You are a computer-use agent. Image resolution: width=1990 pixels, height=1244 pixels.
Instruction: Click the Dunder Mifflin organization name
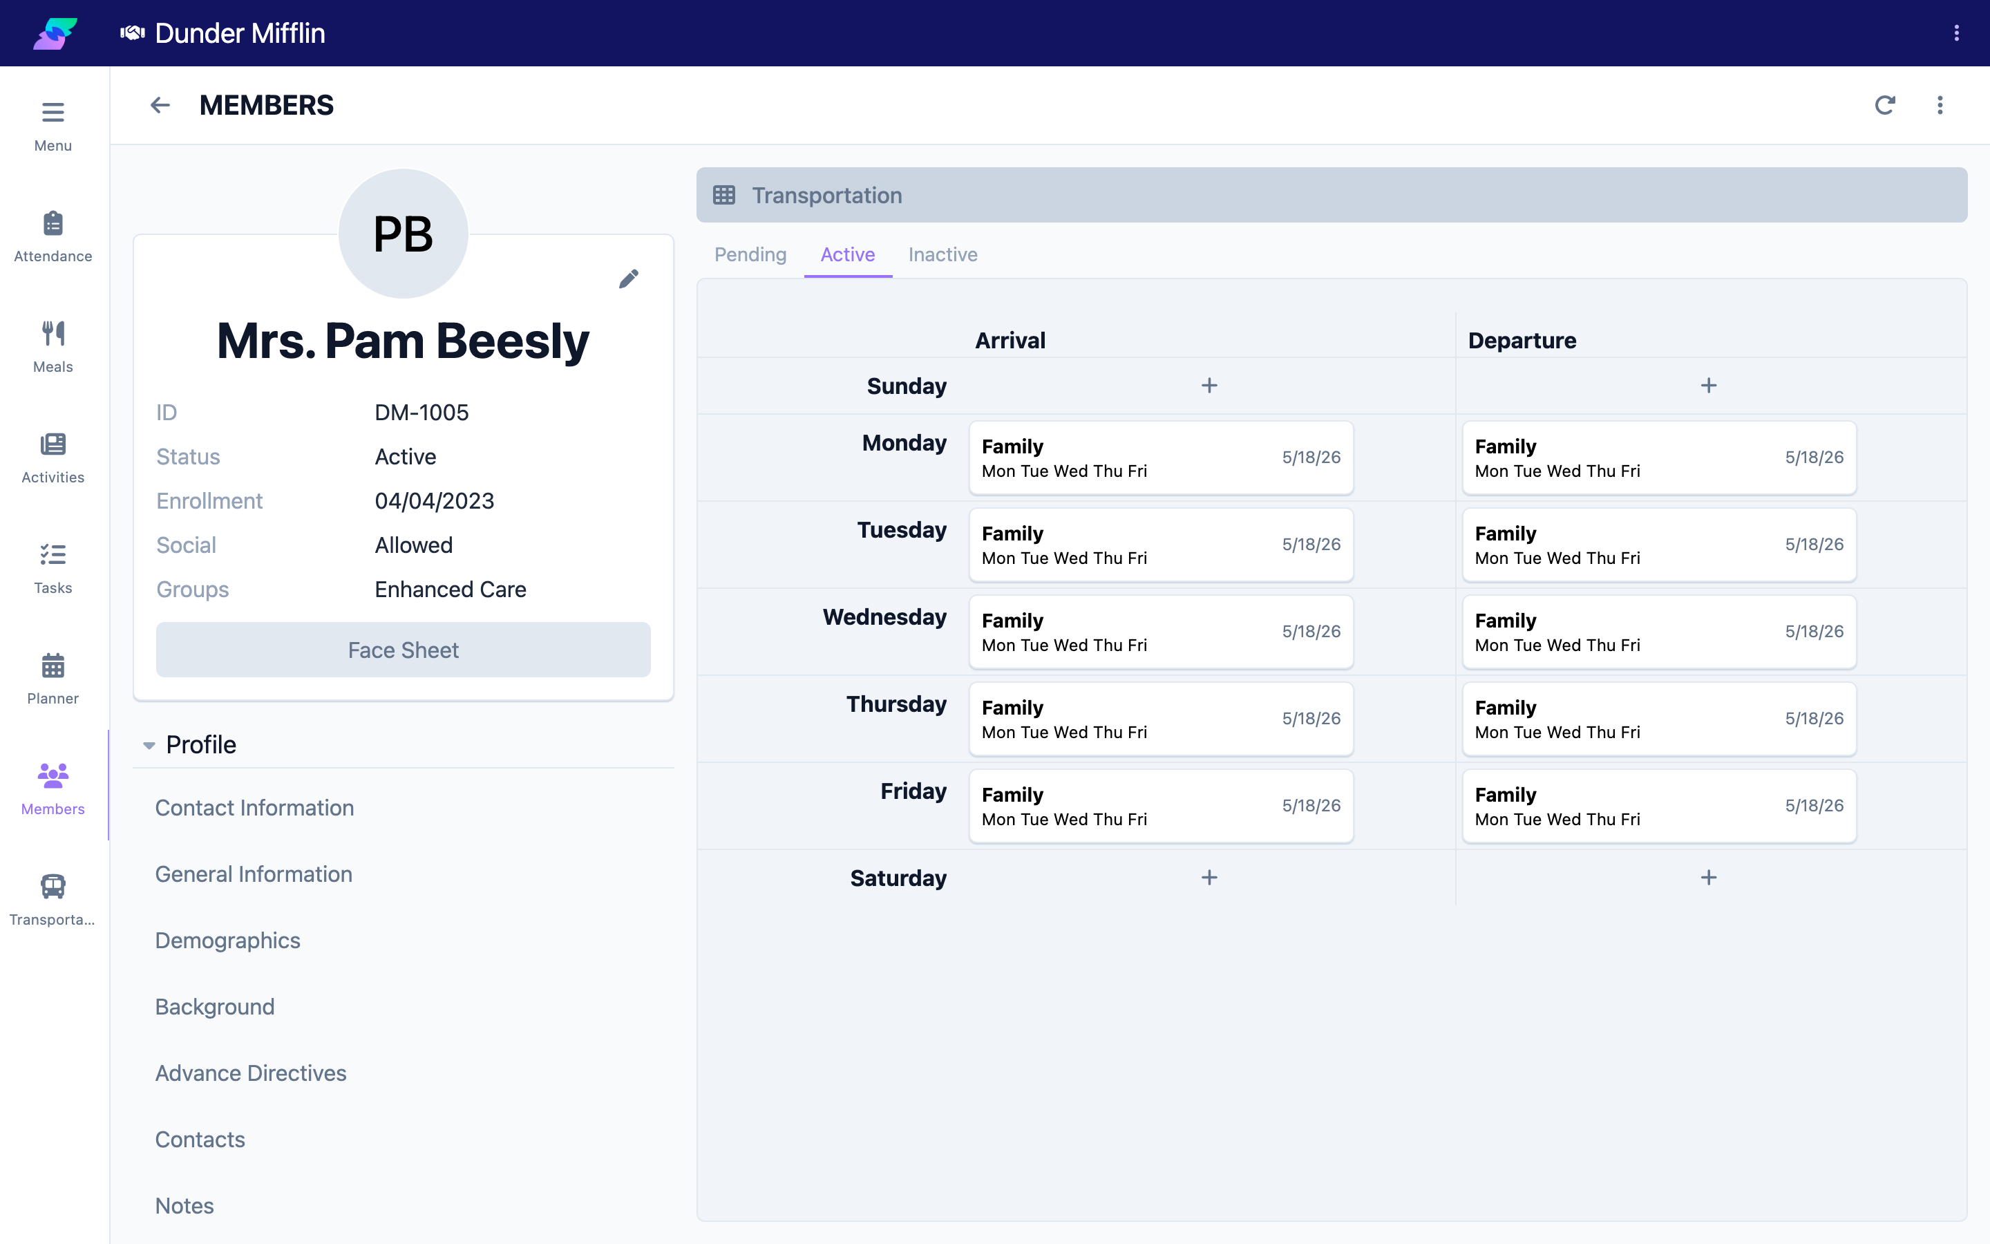tap(240, 33)
